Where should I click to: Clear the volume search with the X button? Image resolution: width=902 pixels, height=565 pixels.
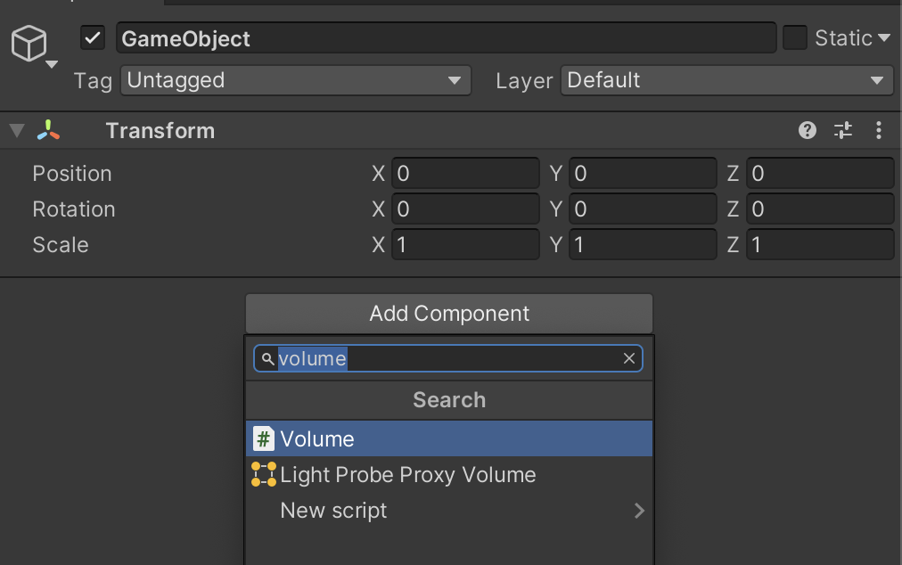[629, 358]
